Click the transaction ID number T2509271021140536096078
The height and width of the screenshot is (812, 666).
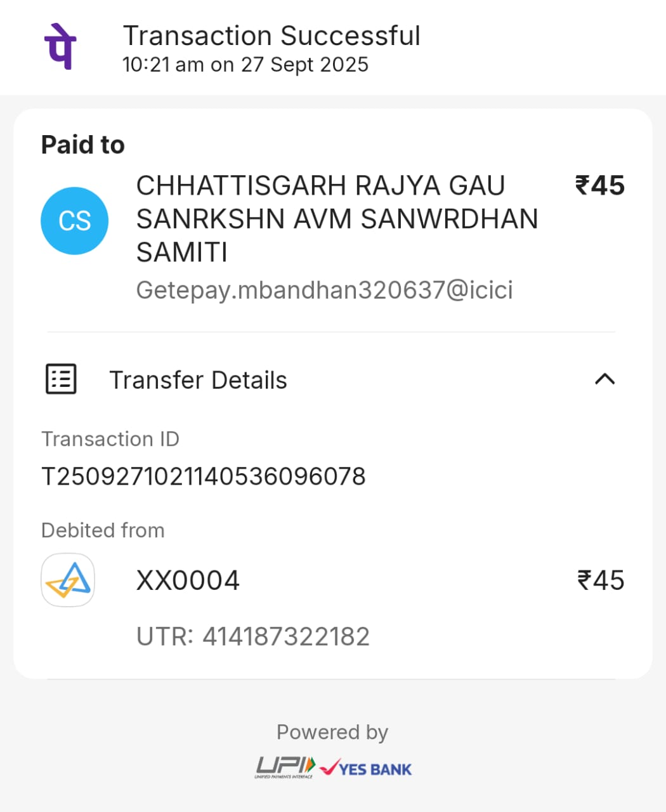tap(204, 476)
